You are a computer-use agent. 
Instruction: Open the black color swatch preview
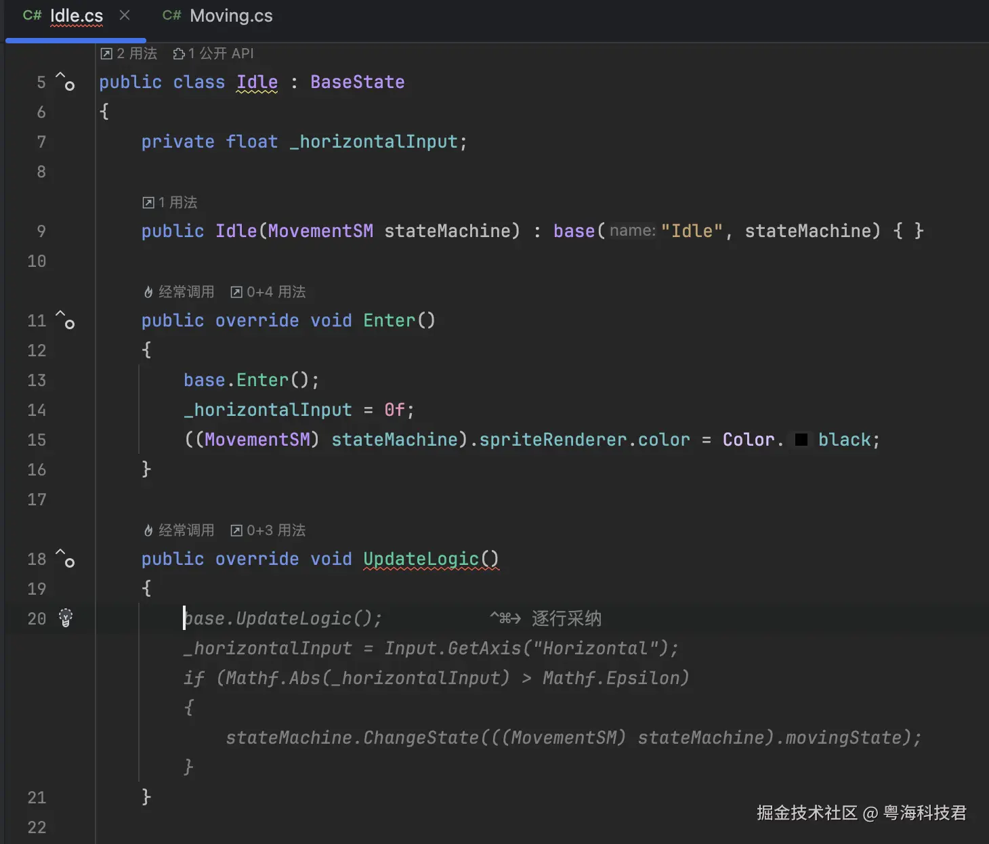(801, 440)
